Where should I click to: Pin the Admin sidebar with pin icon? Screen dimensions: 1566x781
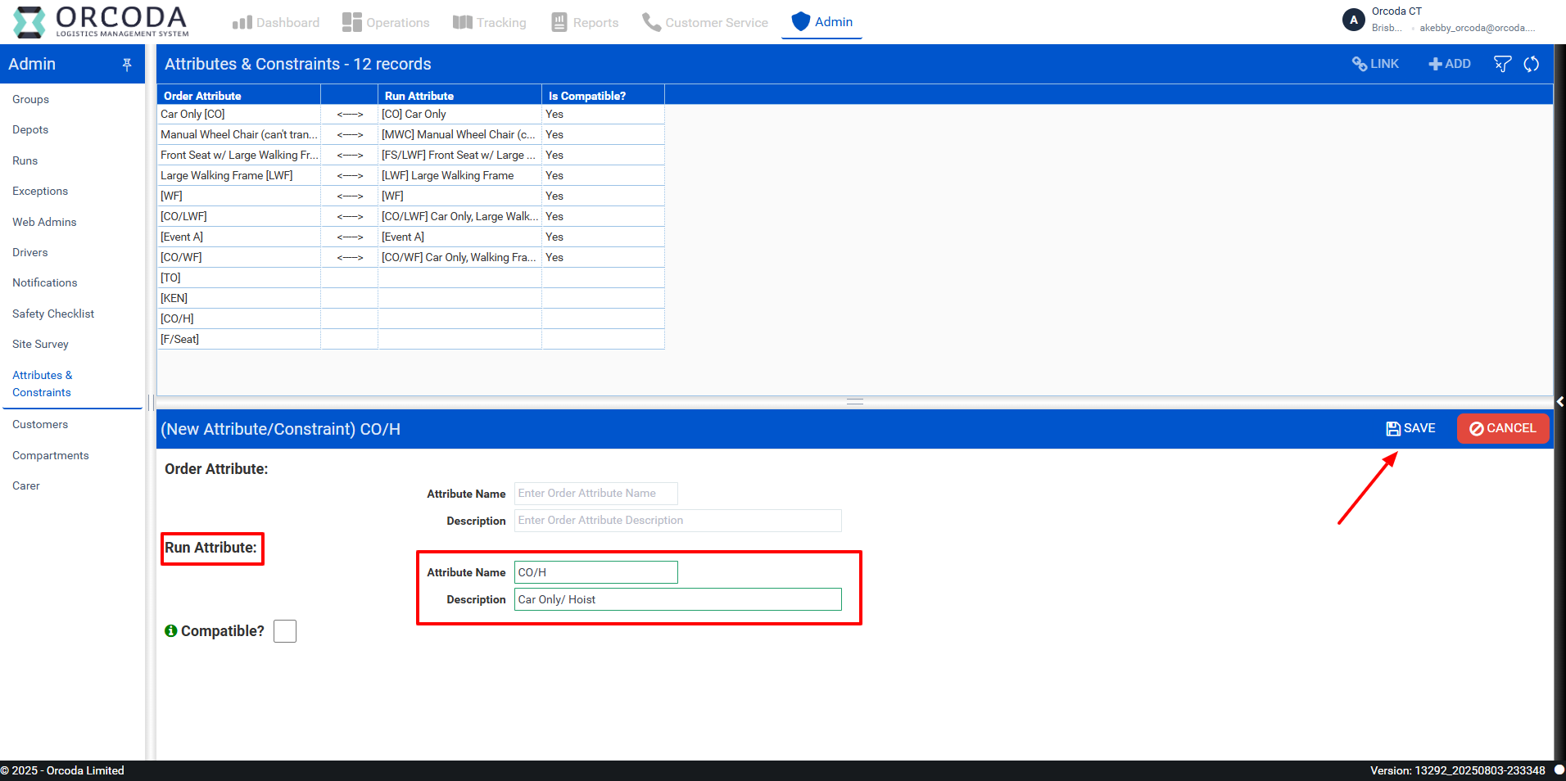(x=127, y=65)
